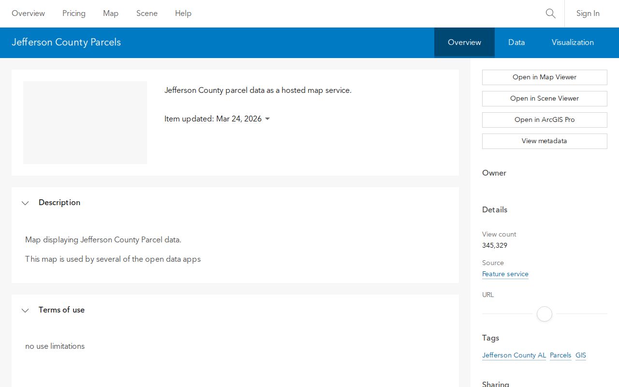This screenshot has height=387, width=619.
Task: Click Open in Scene Viewer button
Action: point(545,99)
